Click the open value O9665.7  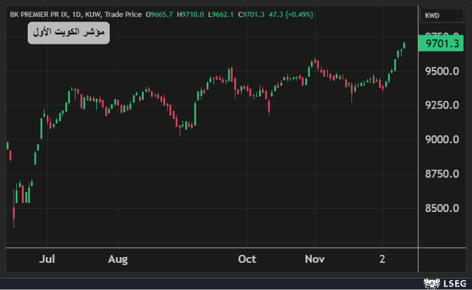tap(160, 14)
